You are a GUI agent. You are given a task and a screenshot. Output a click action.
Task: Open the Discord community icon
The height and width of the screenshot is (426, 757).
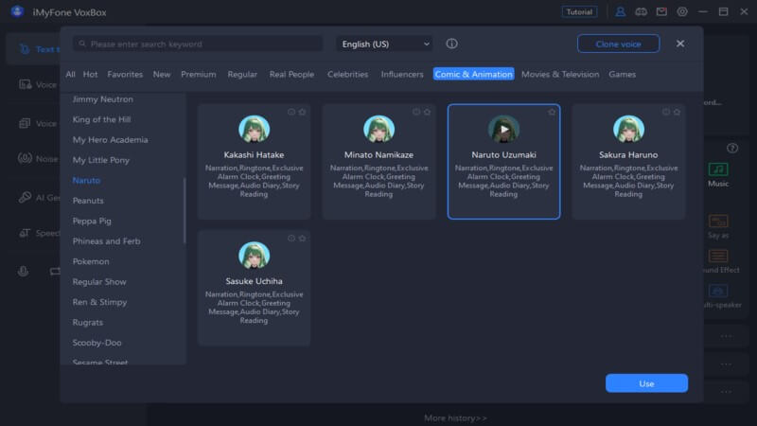tap(641, 12)
